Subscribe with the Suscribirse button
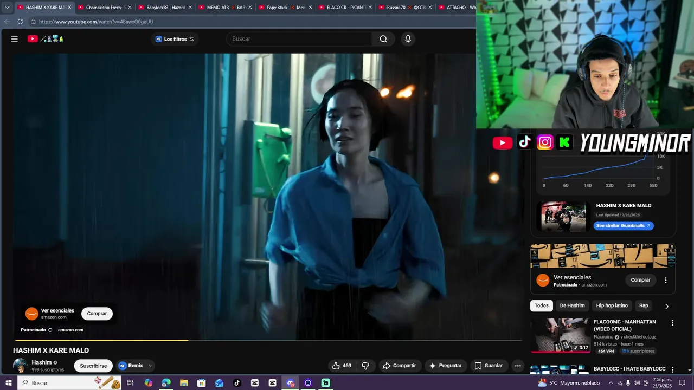 (93, 366)
